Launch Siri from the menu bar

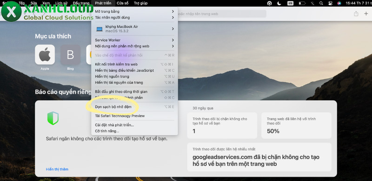(339, 3)
